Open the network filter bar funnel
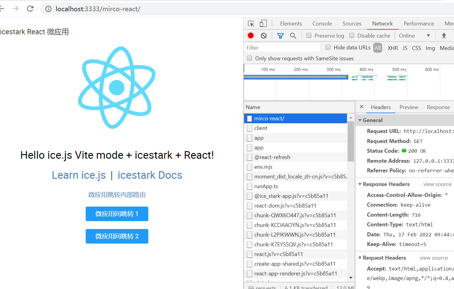Screen dimensions: 454x289 280,35
